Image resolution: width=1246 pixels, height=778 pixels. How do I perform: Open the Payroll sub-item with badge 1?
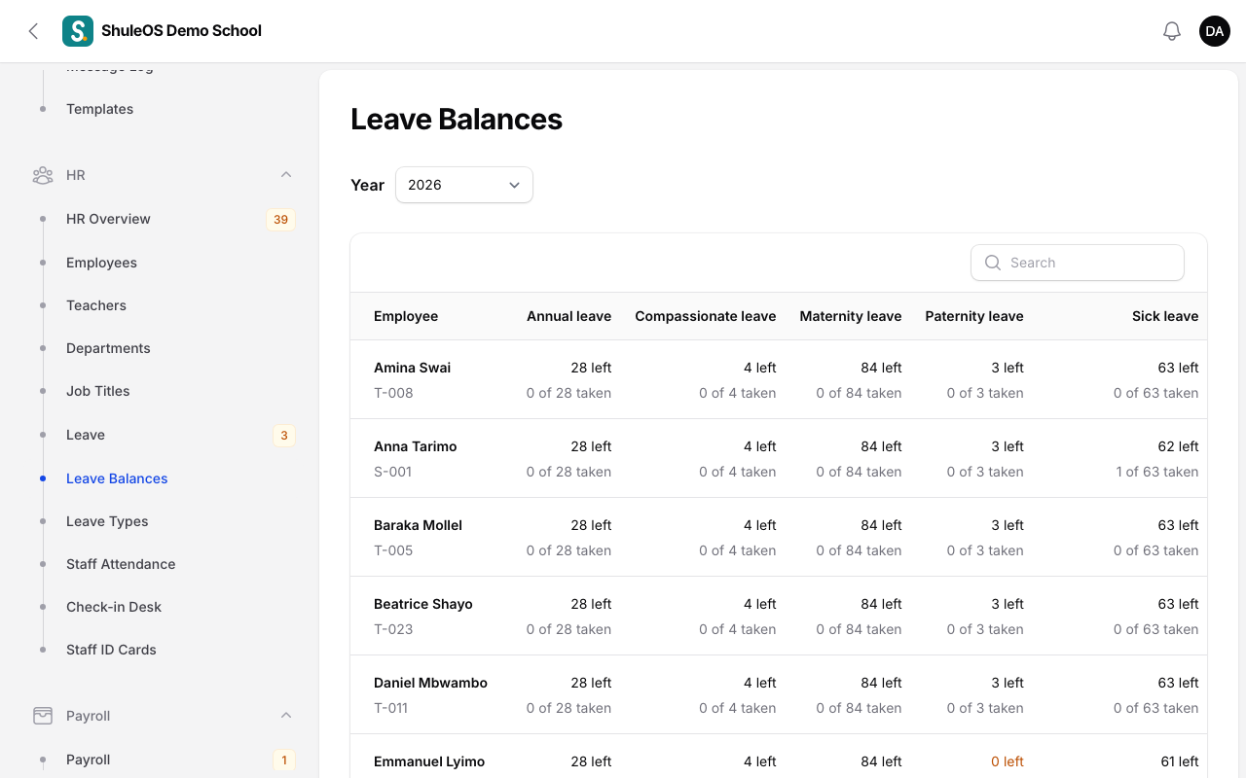click(89, 760)
